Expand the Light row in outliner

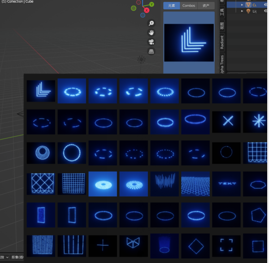(242, 11)
